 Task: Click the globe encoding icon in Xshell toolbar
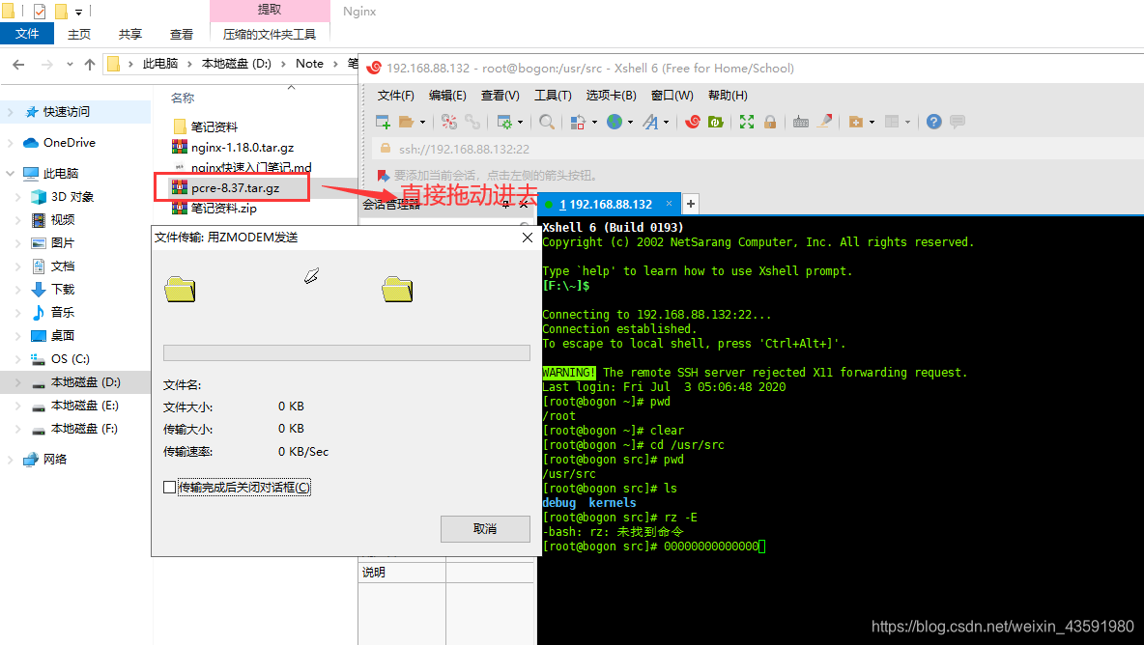(615, 122)
